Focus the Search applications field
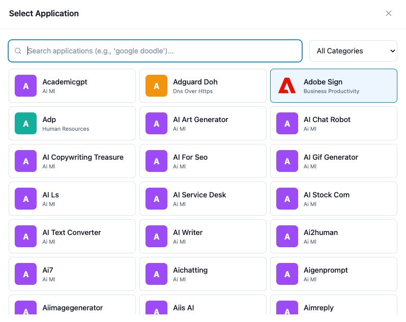The width and height of the screenshot is (406, 322). point(155,51)
